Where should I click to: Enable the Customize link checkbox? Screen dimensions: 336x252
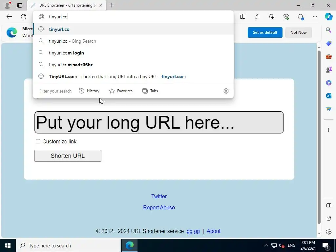coord(38,141)
